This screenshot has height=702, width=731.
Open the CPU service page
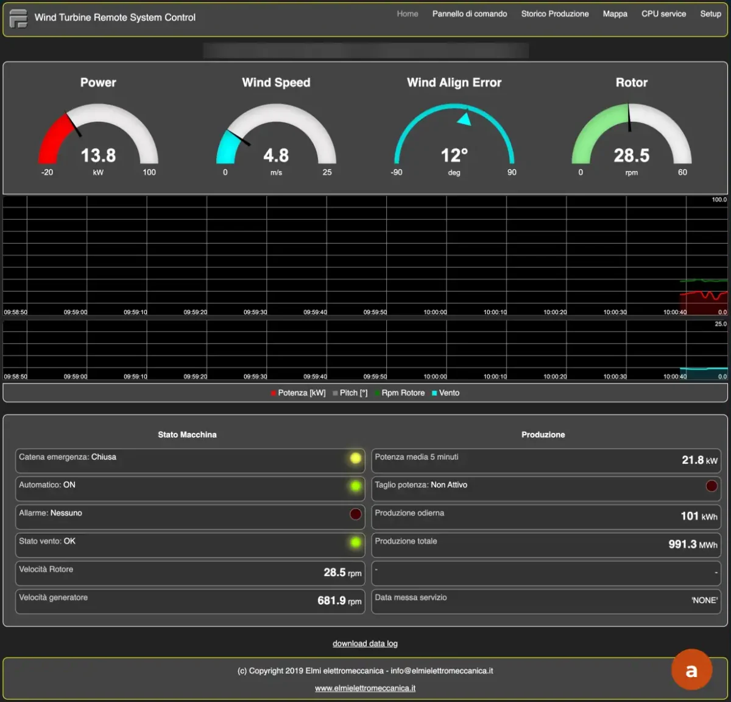click(x=663, y=14)
